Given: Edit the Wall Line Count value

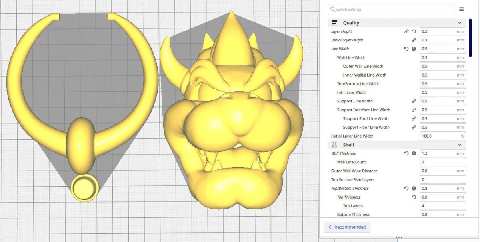Looking at the screenshot, I should (x=443, y=162).
